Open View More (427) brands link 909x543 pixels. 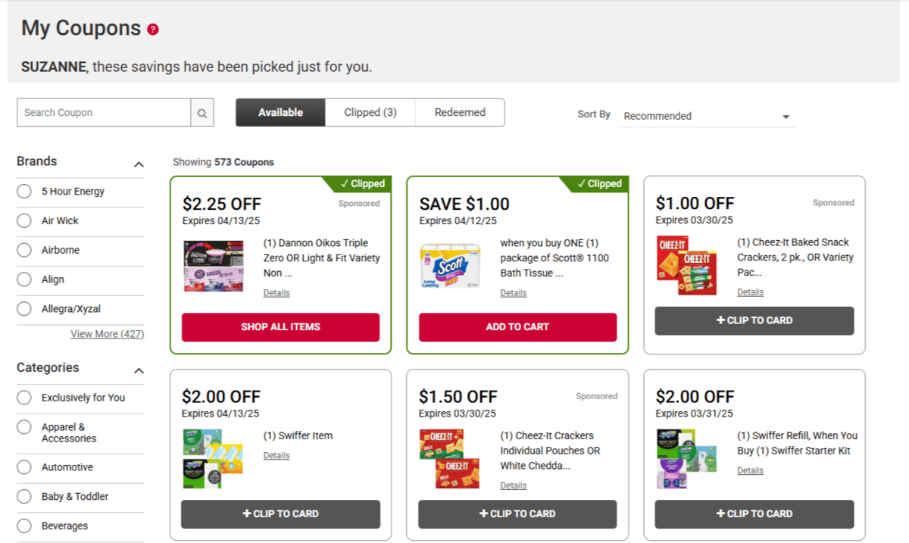pyautogui.click(x=107, y=334)
